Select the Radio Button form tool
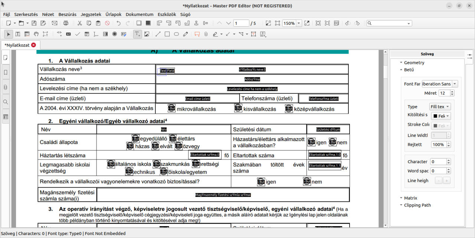Viewport: 475px width, 238px height. (x=115, y=34)
